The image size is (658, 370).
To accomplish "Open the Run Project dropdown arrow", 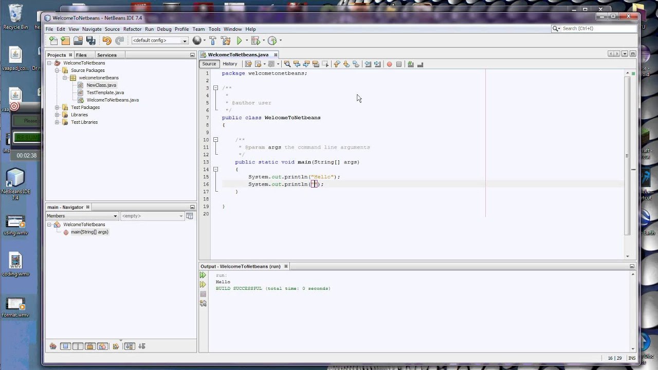I will pyautogui.click(x=247, y=41).
